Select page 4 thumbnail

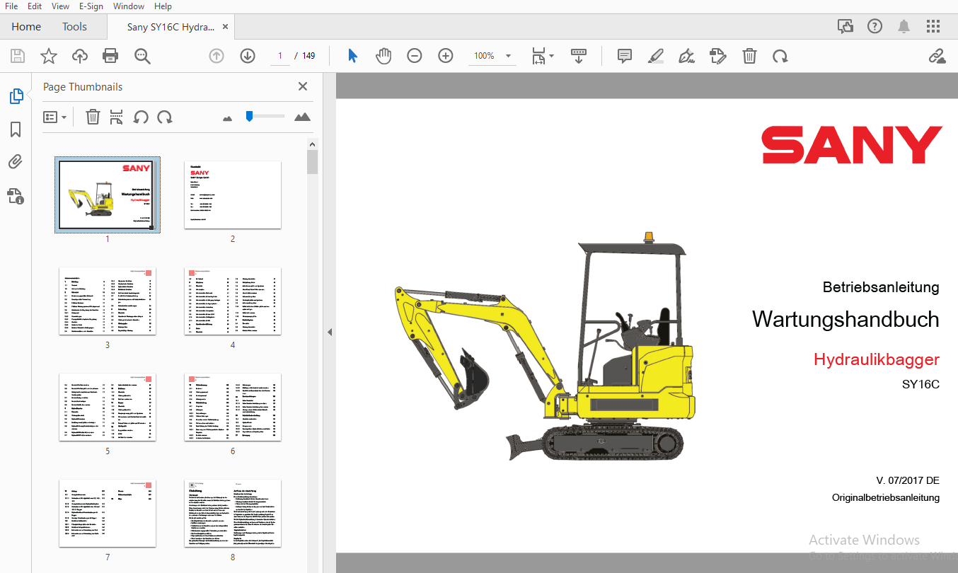(x=233, y=301)
